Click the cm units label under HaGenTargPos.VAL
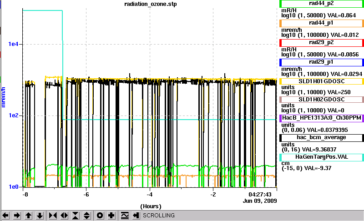Viewport: 364px width, 221px height. (285, 163)
